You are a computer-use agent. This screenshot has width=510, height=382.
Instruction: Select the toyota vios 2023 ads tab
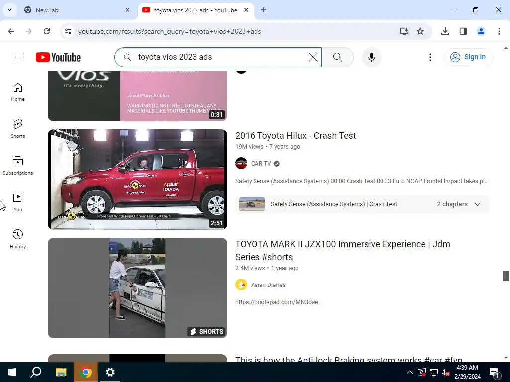click(195, 10)
